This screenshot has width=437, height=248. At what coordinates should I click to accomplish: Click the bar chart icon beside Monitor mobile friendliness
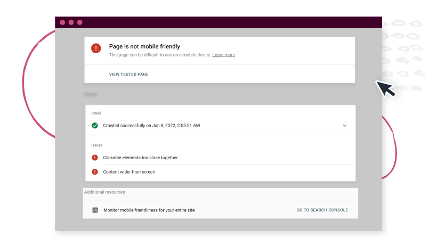tap(95, 210)
